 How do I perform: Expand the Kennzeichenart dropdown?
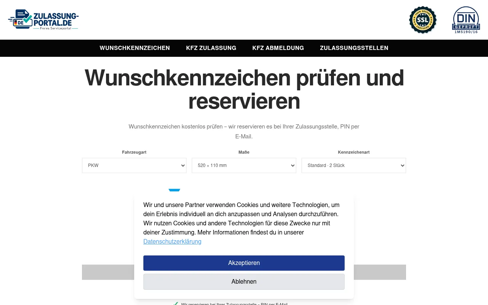354,165
